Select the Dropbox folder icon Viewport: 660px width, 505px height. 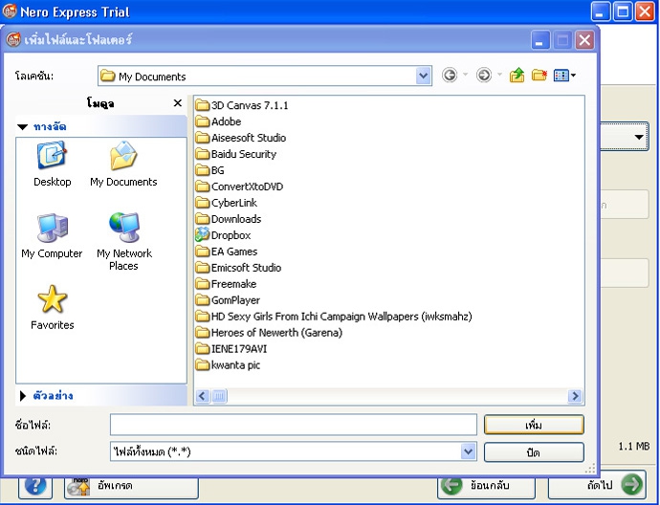pyautogui.click(x=203, y=235)
